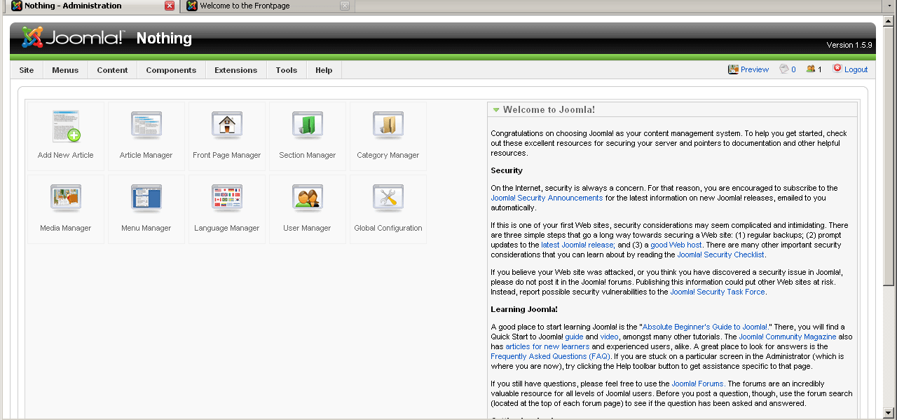Open the Joomla! Community Magazine link
The height and width of the screenshot is (420, 897).
coord(787,337)
